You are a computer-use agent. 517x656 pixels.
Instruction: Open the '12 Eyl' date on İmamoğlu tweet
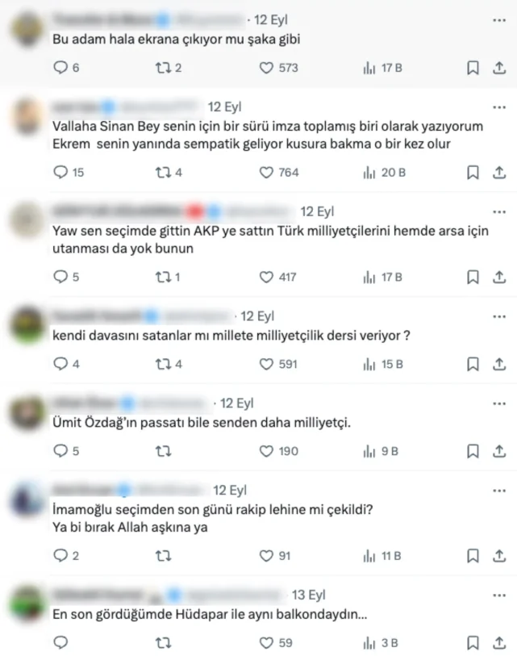point(230,491)
